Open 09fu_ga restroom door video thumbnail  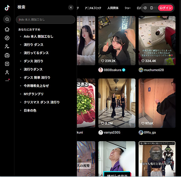pos(157,103)
